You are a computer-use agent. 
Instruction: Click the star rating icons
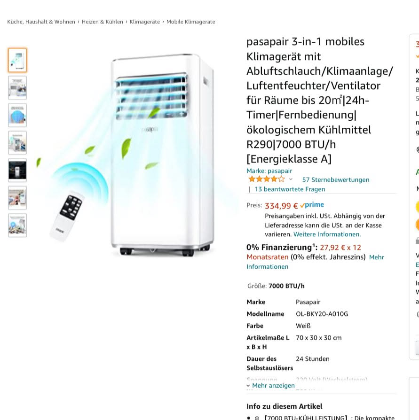coord(266,179)
